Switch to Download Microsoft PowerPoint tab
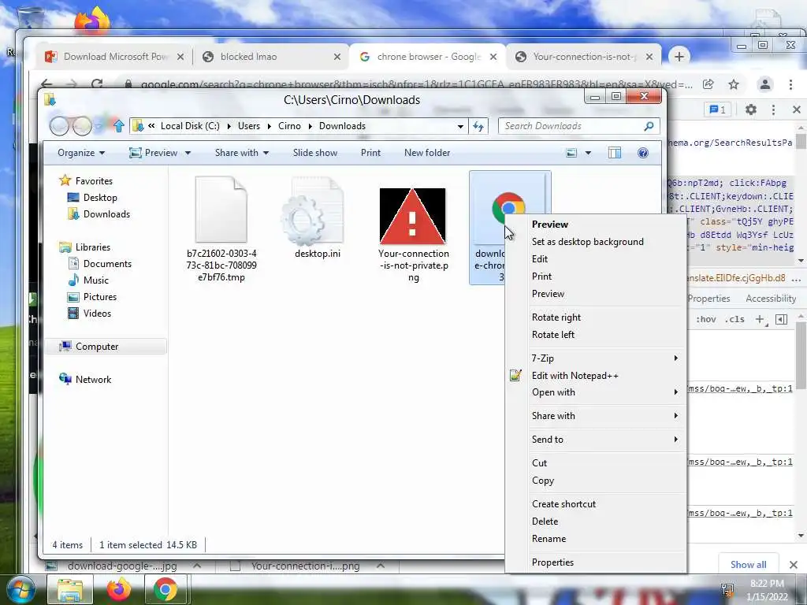This screenshot has width=807, height=605. point(114,57)
